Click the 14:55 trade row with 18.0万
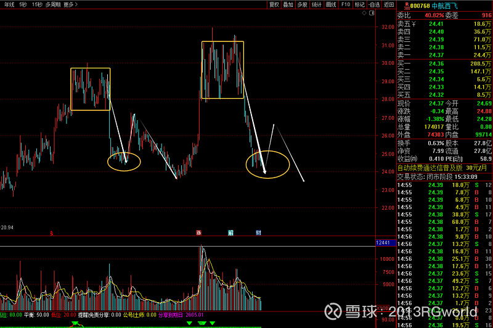 coord(444,185)
